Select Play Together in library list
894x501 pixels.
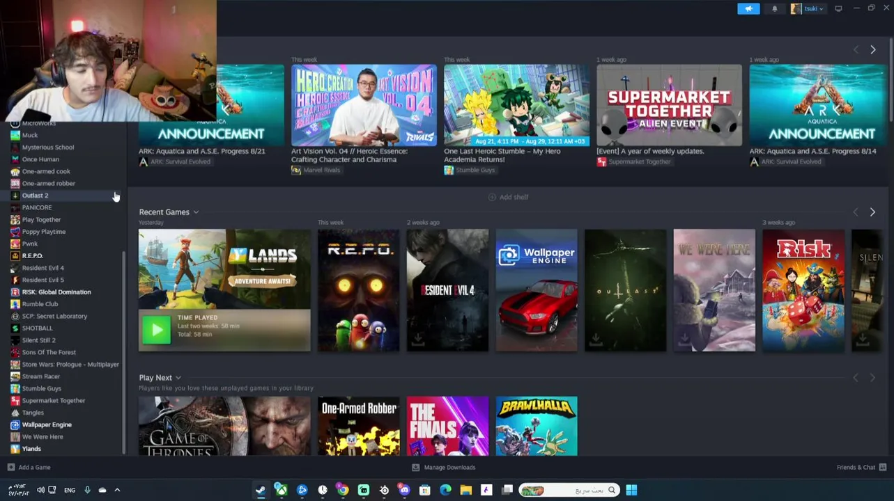coord(41,219)
